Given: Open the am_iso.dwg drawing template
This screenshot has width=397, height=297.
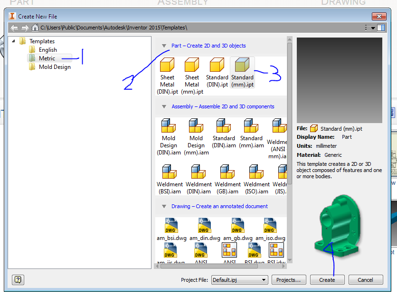Looking at the screenshot, I should click(x=271, y=226).
